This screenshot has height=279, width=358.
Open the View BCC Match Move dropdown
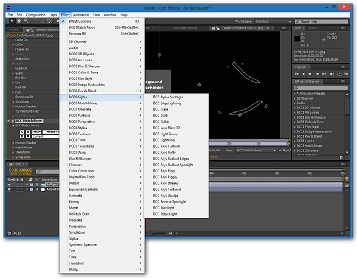pyautogui.click(x=255, y=150)
